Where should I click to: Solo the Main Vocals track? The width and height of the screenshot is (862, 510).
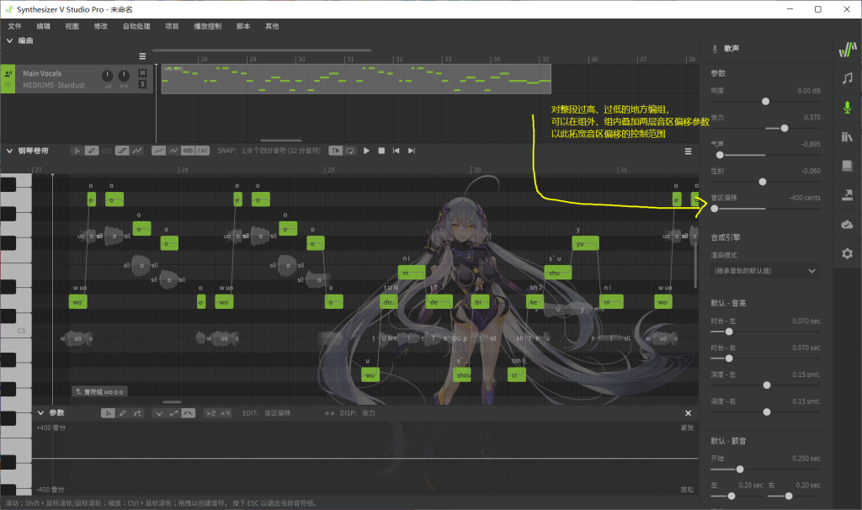click(x=142, y=84)
